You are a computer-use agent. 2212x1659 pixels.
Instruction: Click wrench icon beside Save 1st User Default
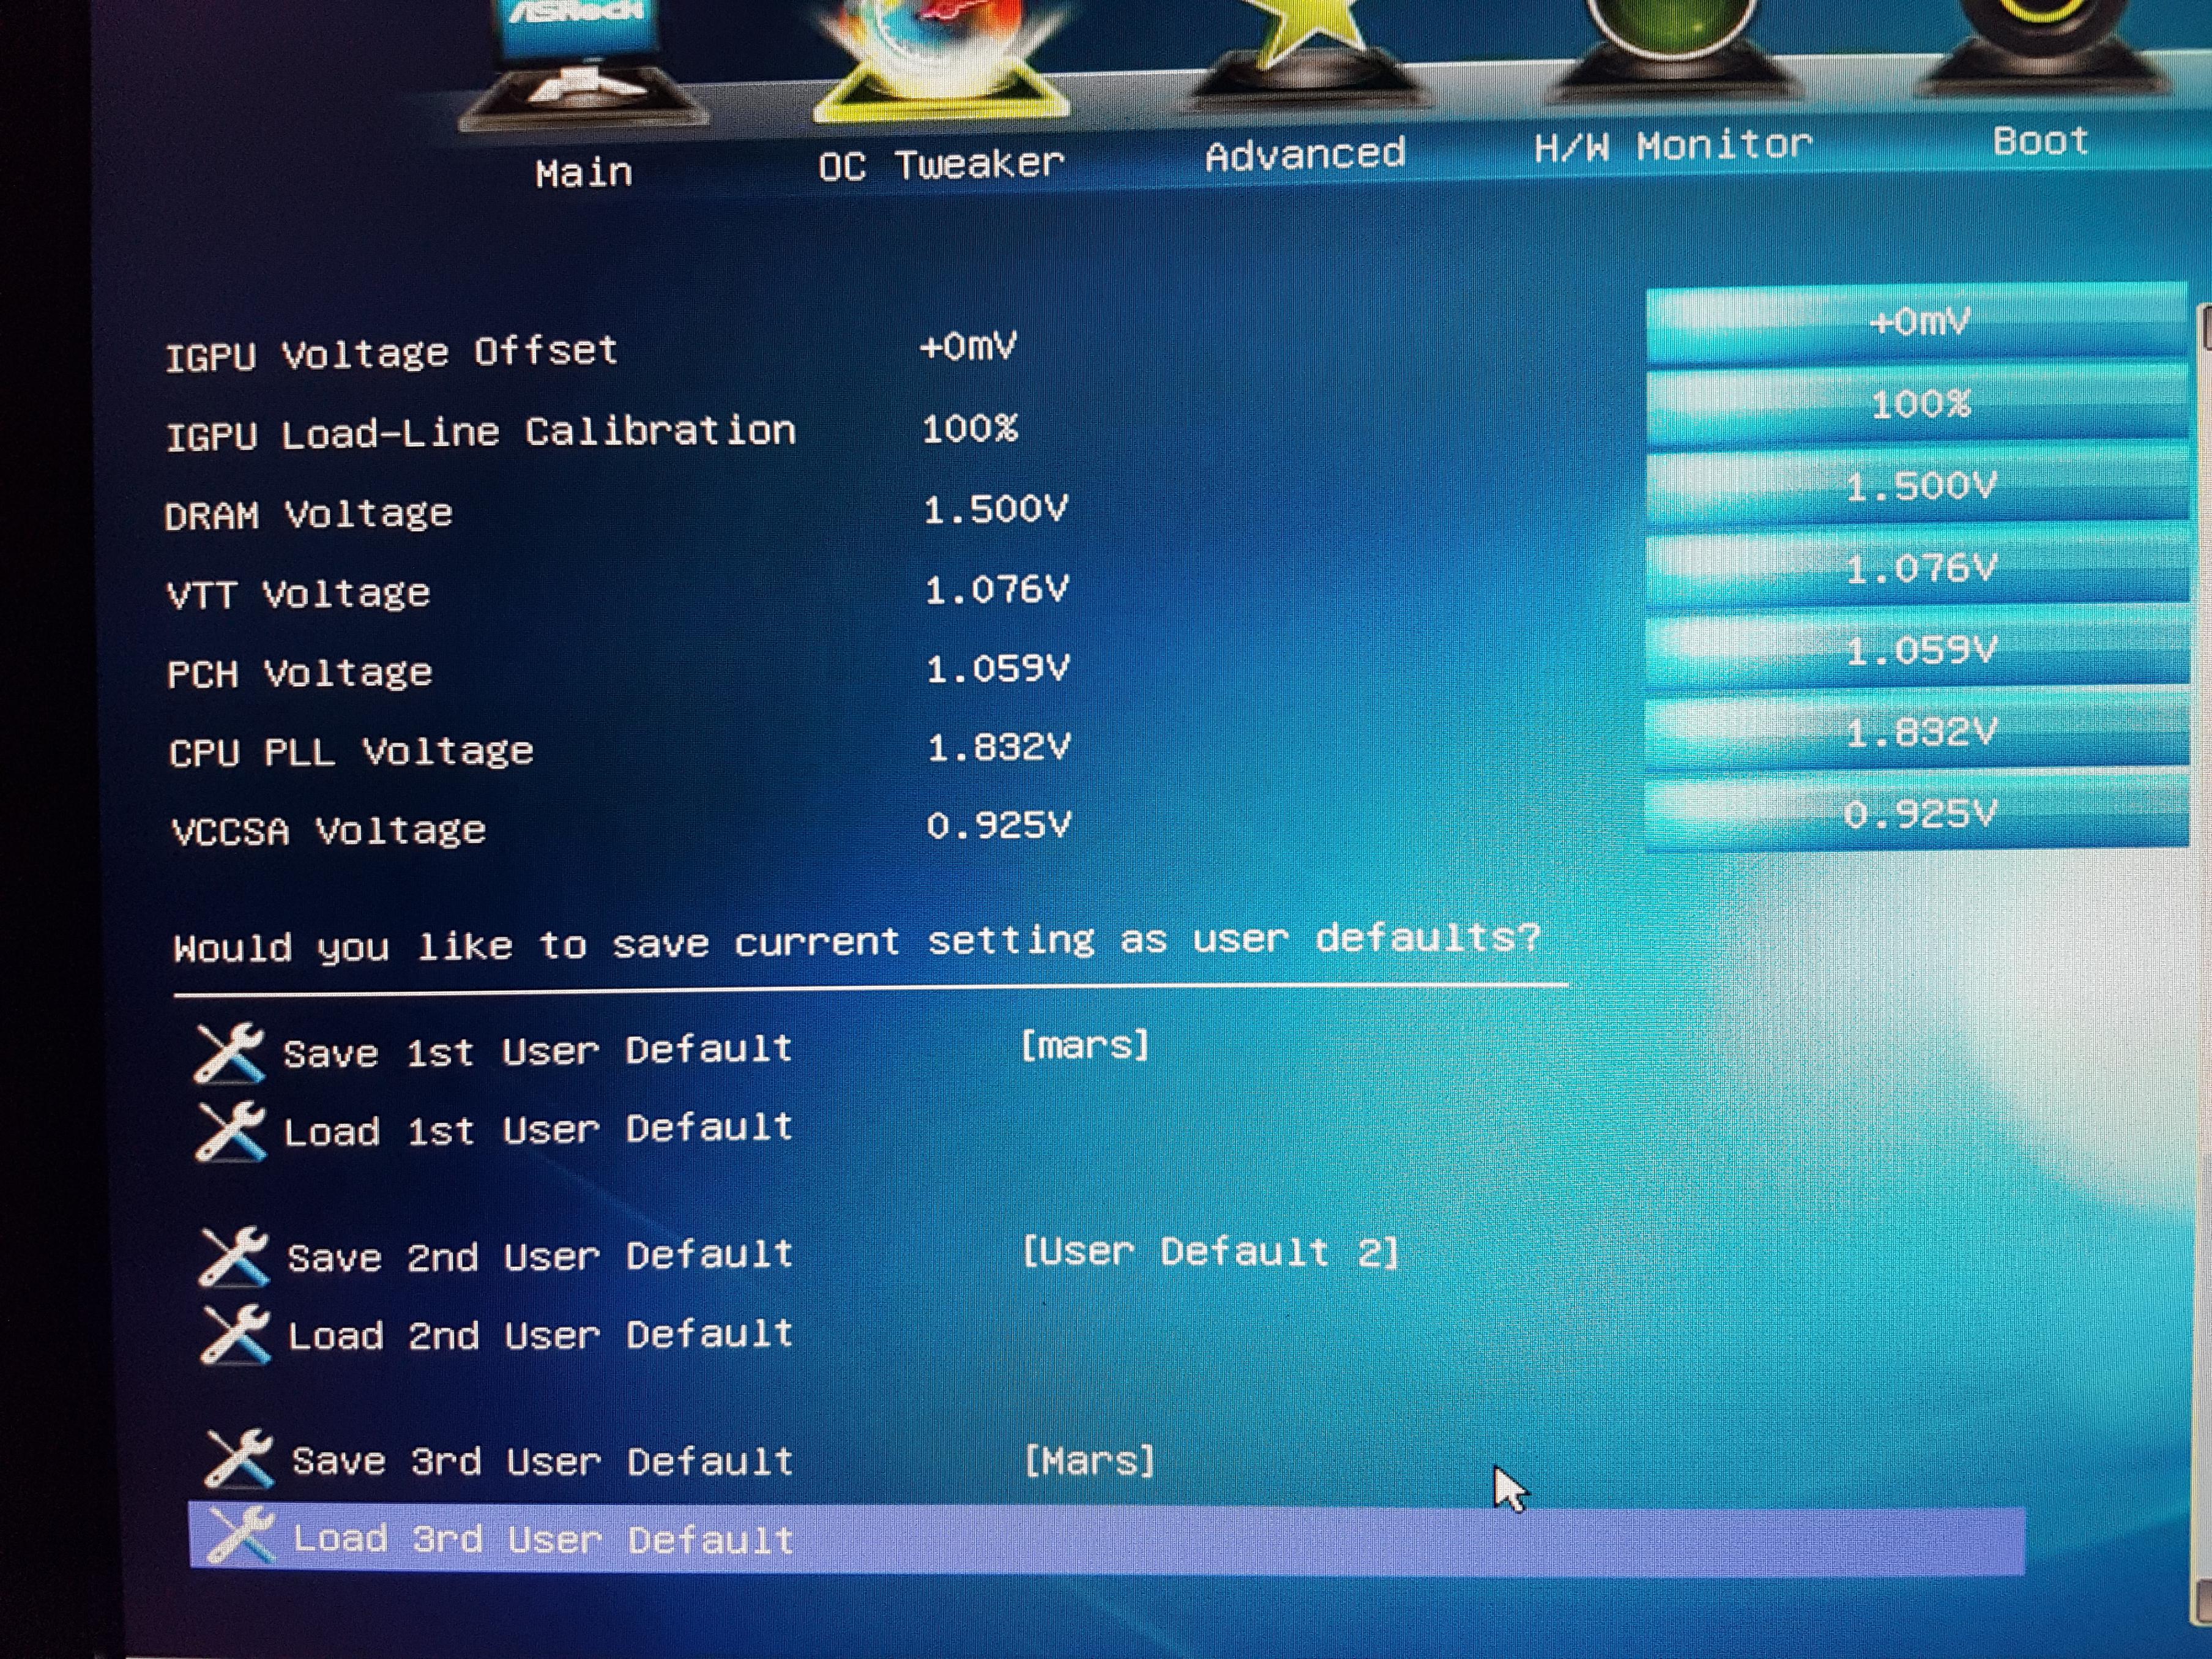(x=230, y=1053)
